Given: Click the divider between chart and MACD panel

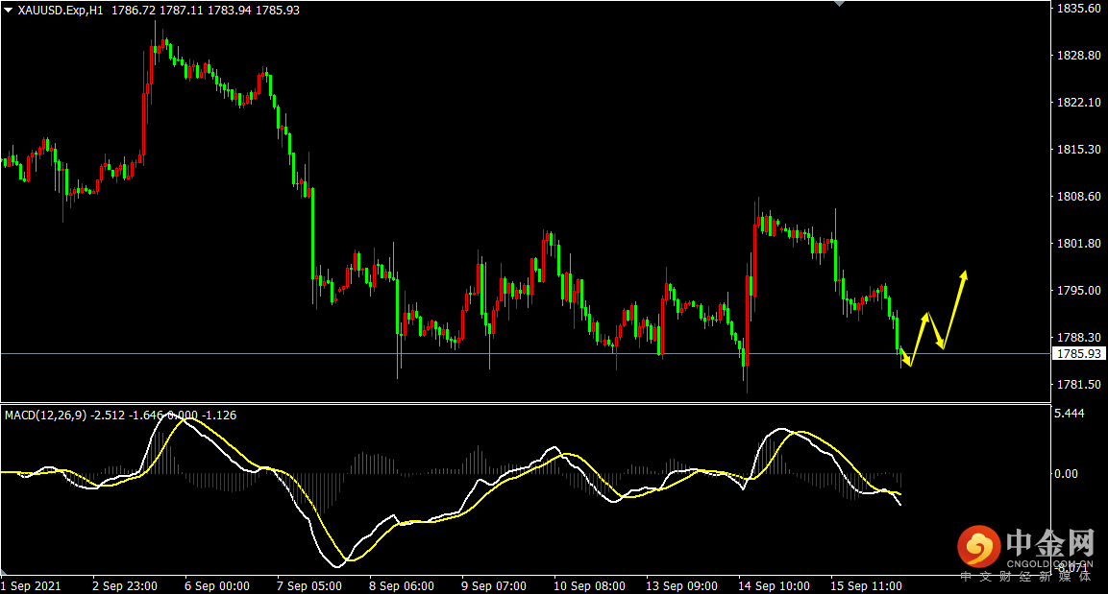Looking at the screenshot, I should coord(526,404).
